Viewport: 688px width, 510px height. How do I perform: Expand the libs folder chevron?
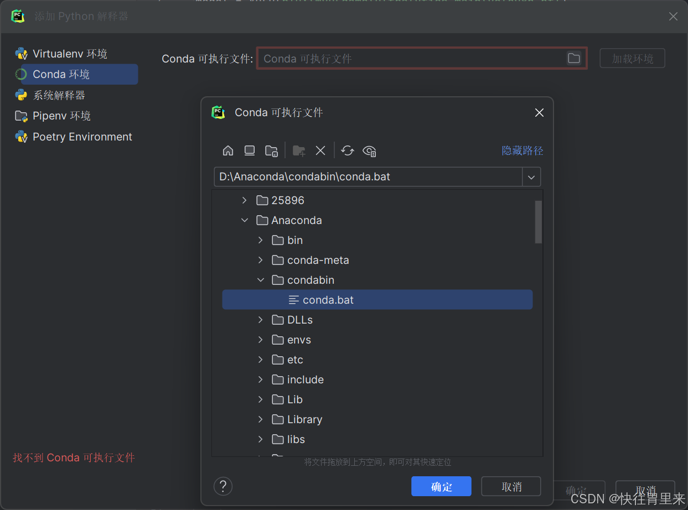point(261,439)
